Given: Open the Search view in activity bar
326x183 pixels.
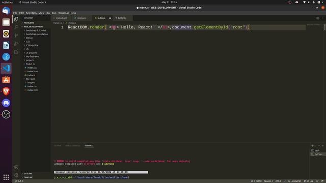Looking at the screenshot, I should coord(16,27).
